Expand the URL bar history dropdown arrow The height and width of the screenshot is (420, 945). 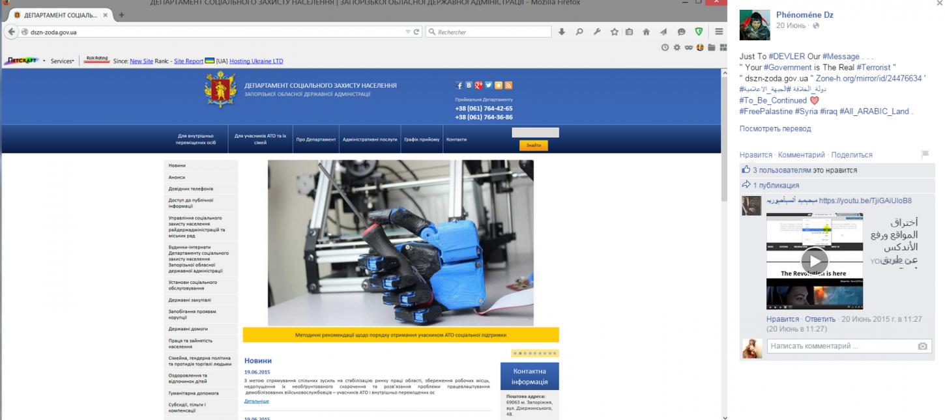[408, 32]
